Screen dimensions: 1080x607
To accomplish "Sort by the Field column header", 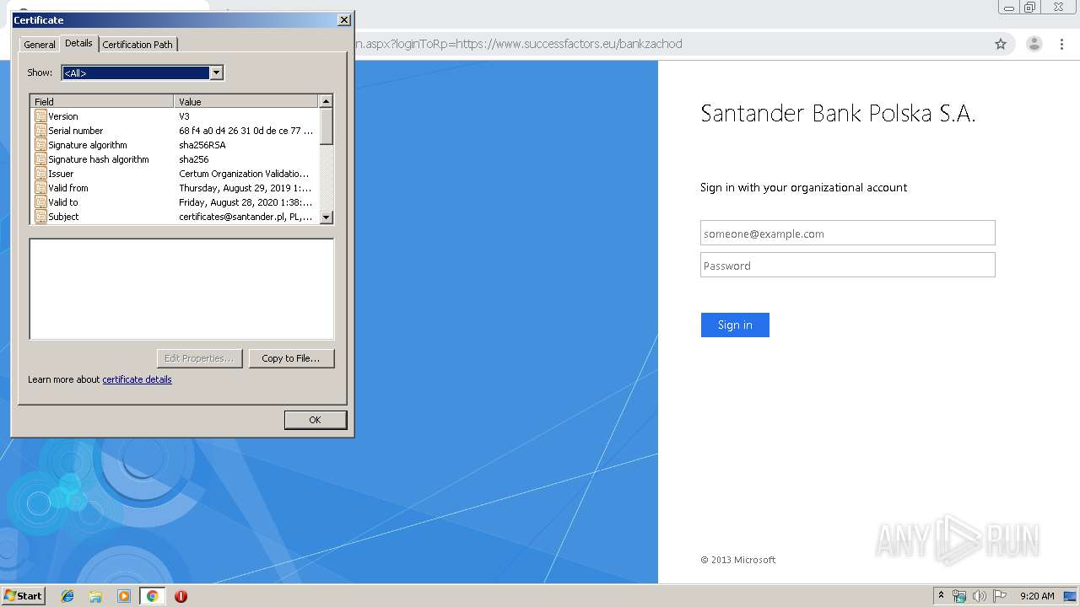I will (x=102, y=101).
